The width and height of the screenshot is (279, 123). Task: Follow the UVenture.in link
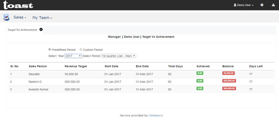coord(156,115)
